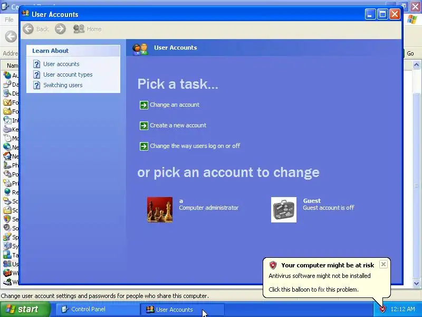Close the 'Your computer might be at risk' balloon

pyautogui.click(x=383, y=264)
